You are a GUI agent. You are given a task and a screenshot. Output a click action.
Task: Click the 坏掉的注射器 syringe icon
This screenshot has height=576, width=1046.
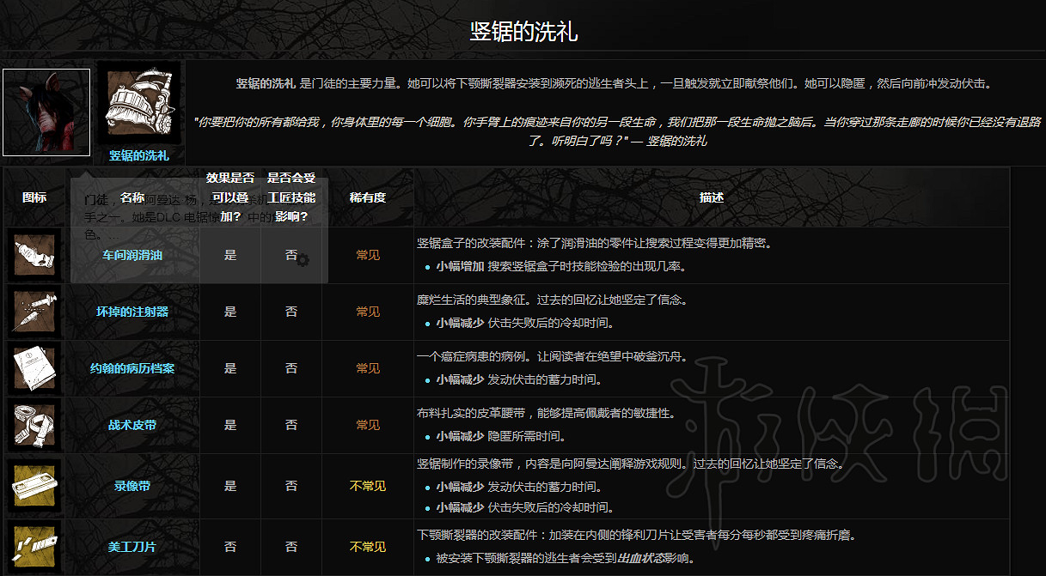(34, 312)
